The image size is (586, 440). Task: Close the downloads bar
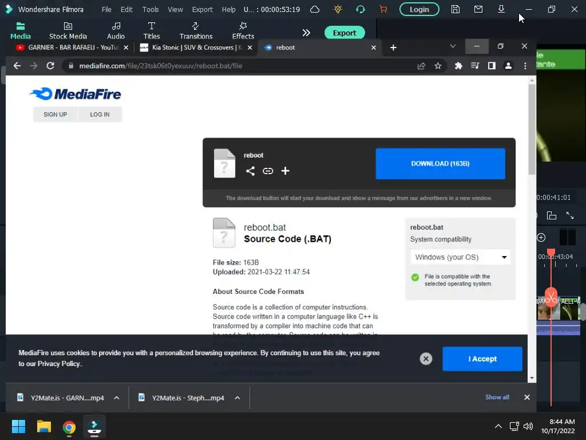click(x=527, y=398)
